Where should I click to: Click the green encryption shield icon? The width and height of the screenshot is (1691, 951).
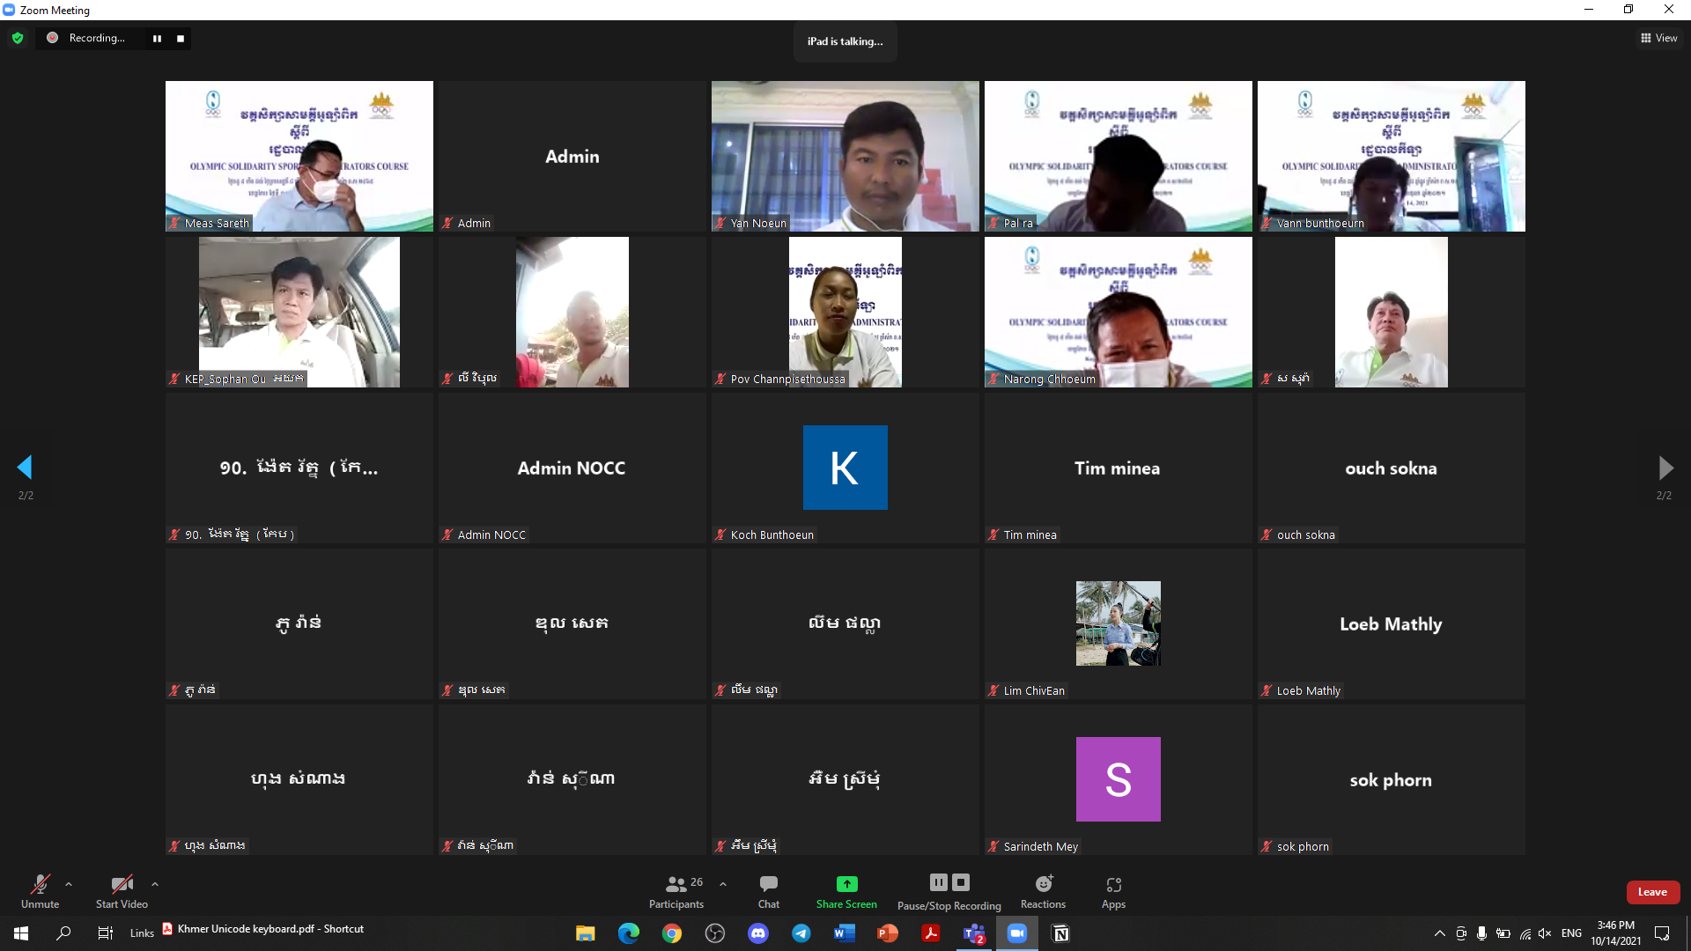[x=18, y=38]
